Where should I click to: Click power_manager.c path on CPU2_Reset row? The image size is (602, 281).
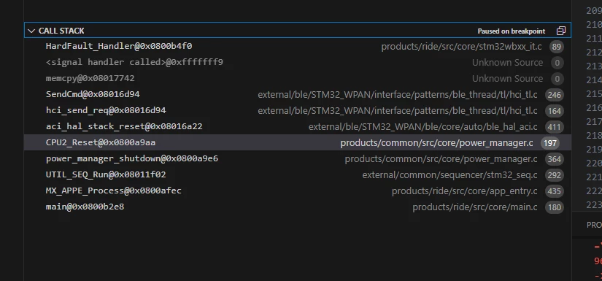[x=436, y=143]
